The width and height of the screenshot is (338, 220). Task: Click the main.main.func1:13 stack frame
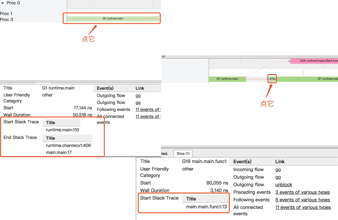[x=206, y=207]
